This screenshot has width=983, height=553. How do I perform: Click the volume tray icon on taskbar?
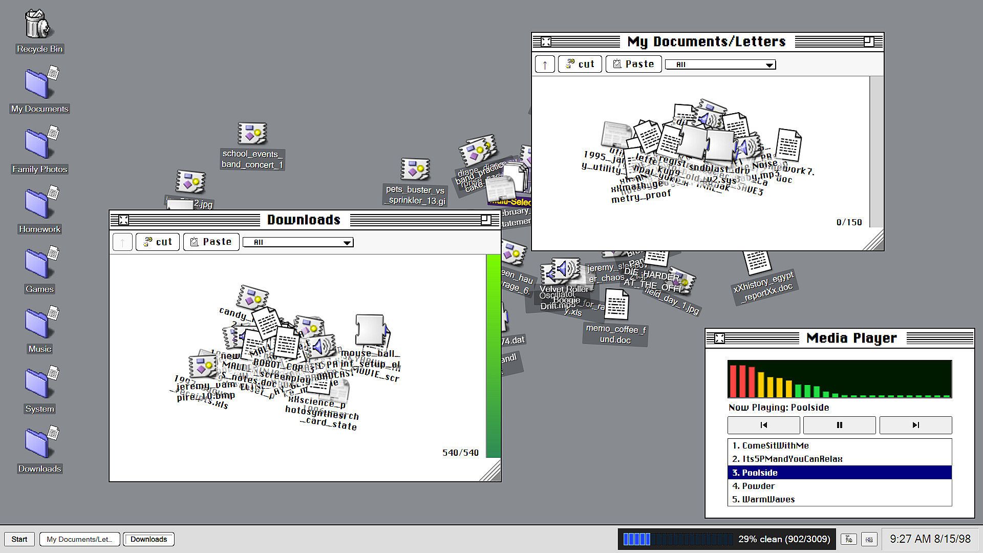(x=869, y=539)
